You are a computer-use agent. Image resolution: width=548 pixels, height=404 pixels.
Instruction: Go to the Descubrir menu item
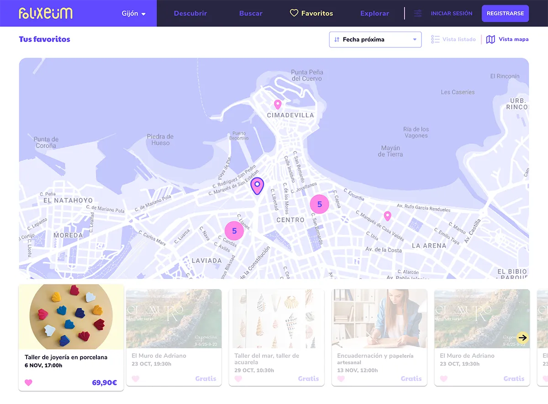(190, 14)
